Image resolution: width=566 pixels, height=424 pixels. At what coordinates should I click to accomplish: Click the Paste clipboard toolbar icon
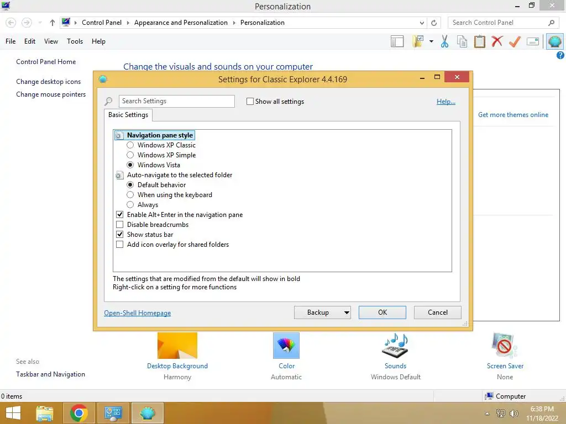(479, 41)
